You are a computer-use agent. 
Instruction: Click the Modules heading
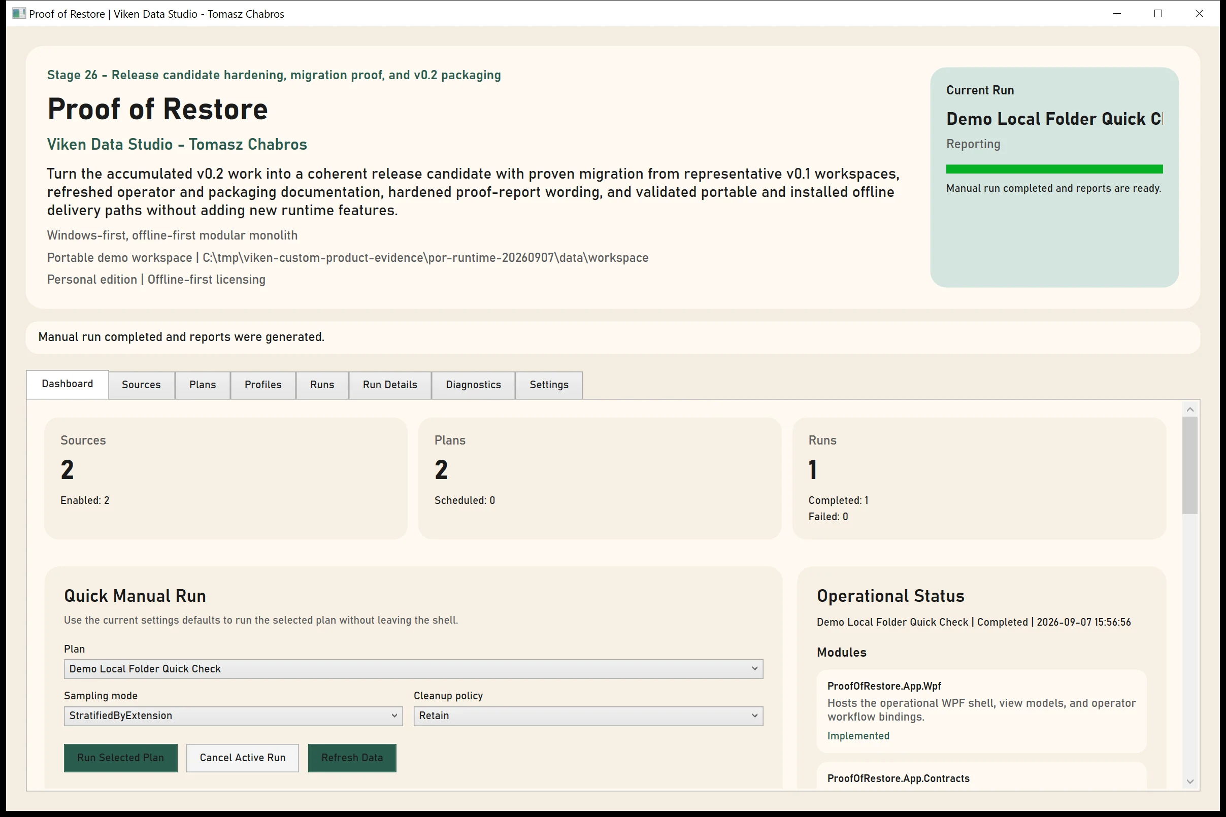point(841,653)
